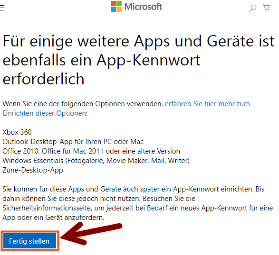This screenshot has height=255, width=279.
Task: Click the 'Zune-Desktop-App' list entry
Action: coord(33,170)
